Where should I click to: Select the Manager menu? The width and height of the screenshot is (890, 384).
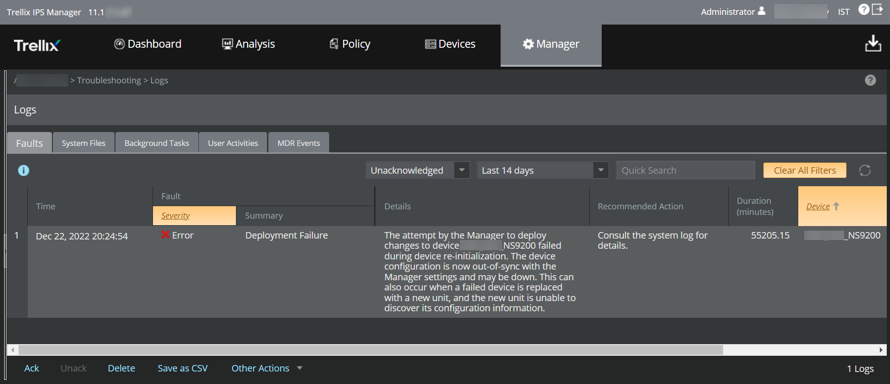pos(551,45)
